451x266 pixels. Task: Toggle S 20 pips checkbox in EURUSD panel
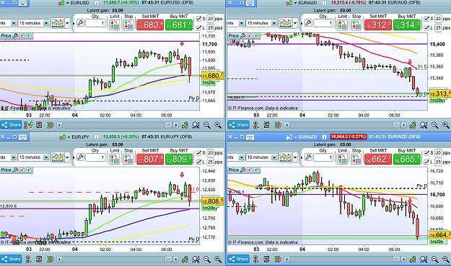pos(198,19)
